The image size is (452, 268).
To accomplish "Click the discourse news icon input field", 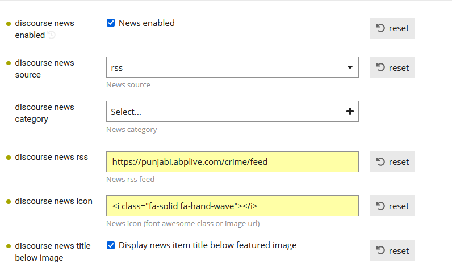I will point(232,206).
